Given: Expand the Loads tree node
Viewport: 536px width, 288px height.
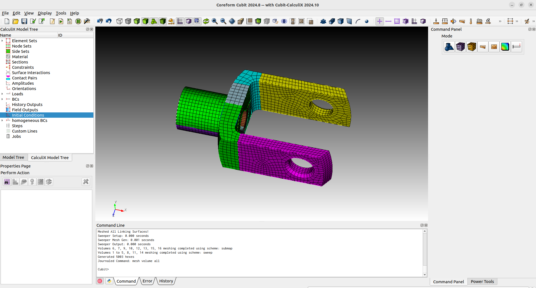Looking at the screenshot, I should coord(3,94).
